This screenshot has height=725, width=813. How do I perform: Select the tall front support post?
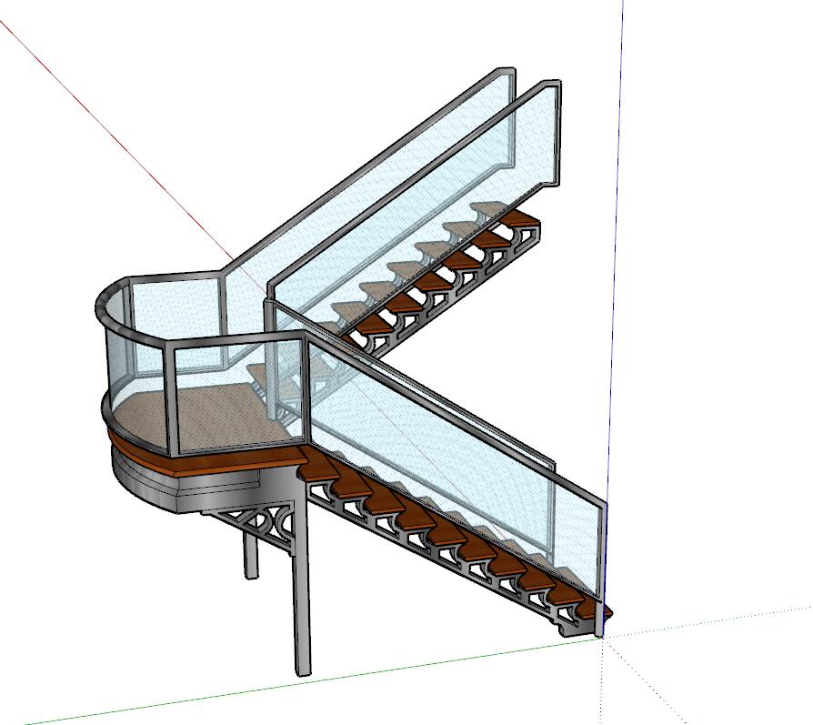tap(302, 591)
